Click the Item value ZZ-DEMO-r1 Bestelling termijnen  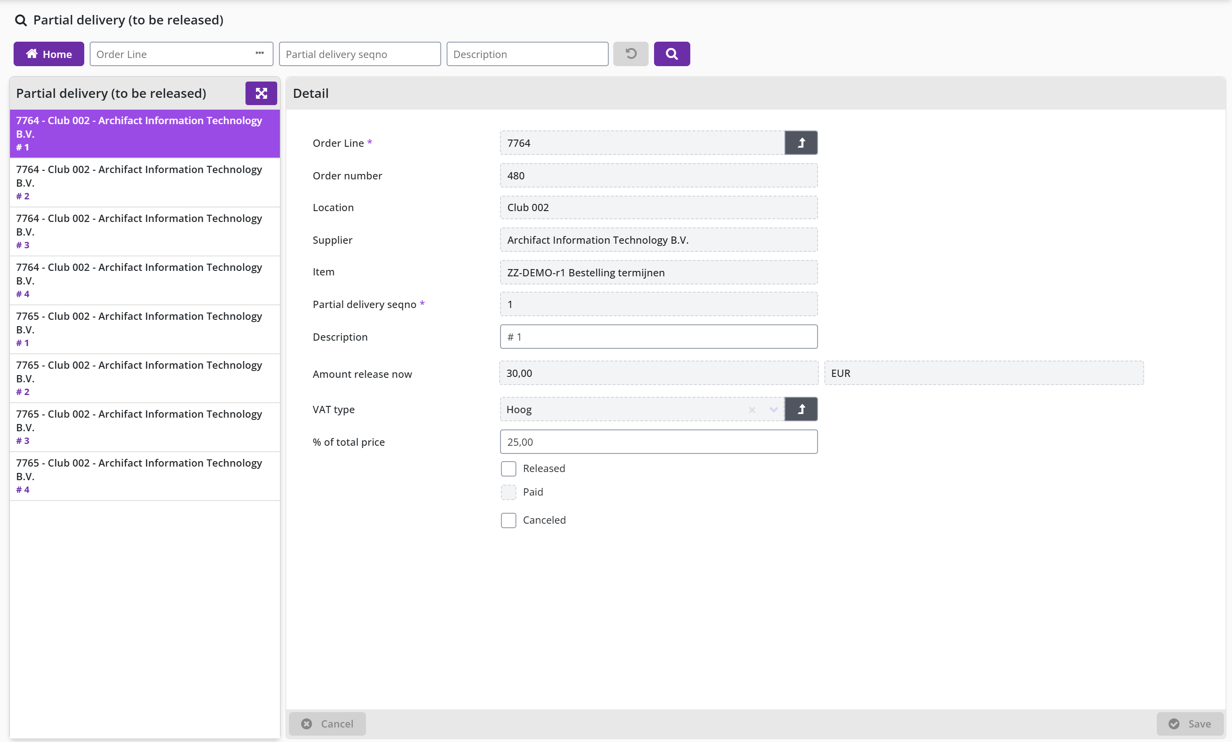tap(659, 273)
